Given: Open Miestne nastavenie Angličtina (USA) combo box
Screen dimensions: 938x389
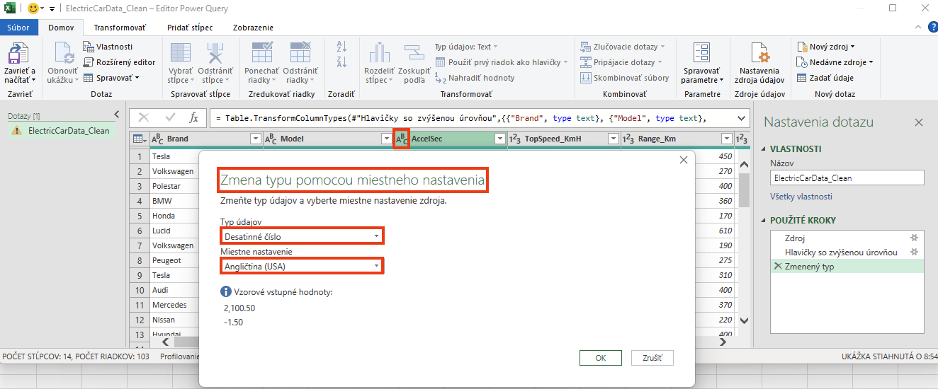Looking at the screenshot, I should coord(302,267).
